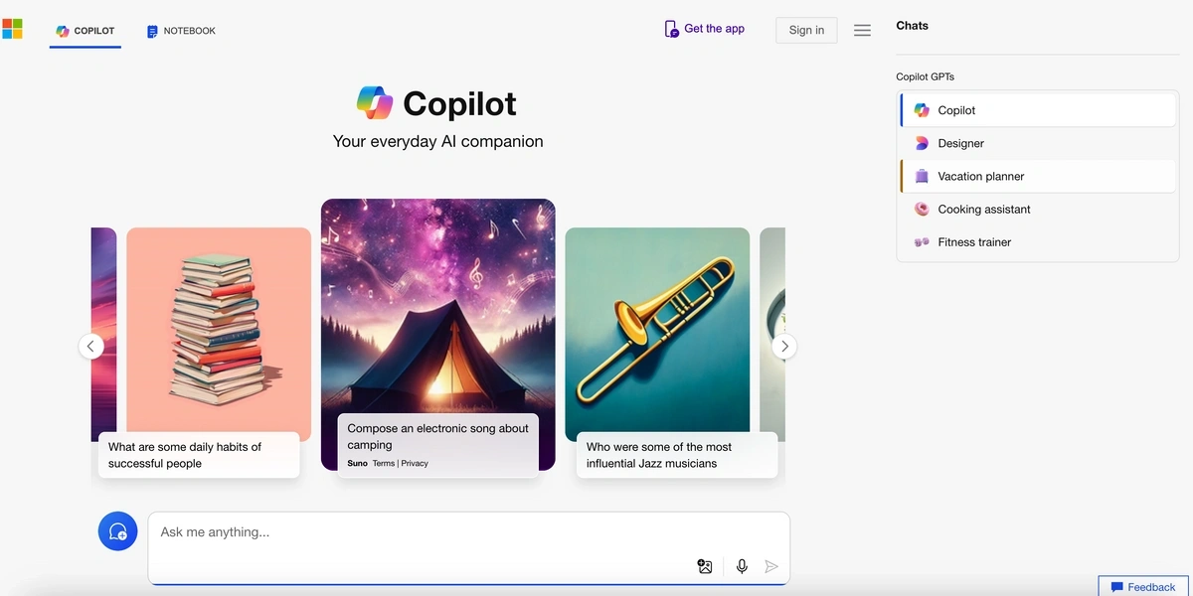Click the Chats heading text
Viewport: 1193px width, 596px height.
[912, 26]
